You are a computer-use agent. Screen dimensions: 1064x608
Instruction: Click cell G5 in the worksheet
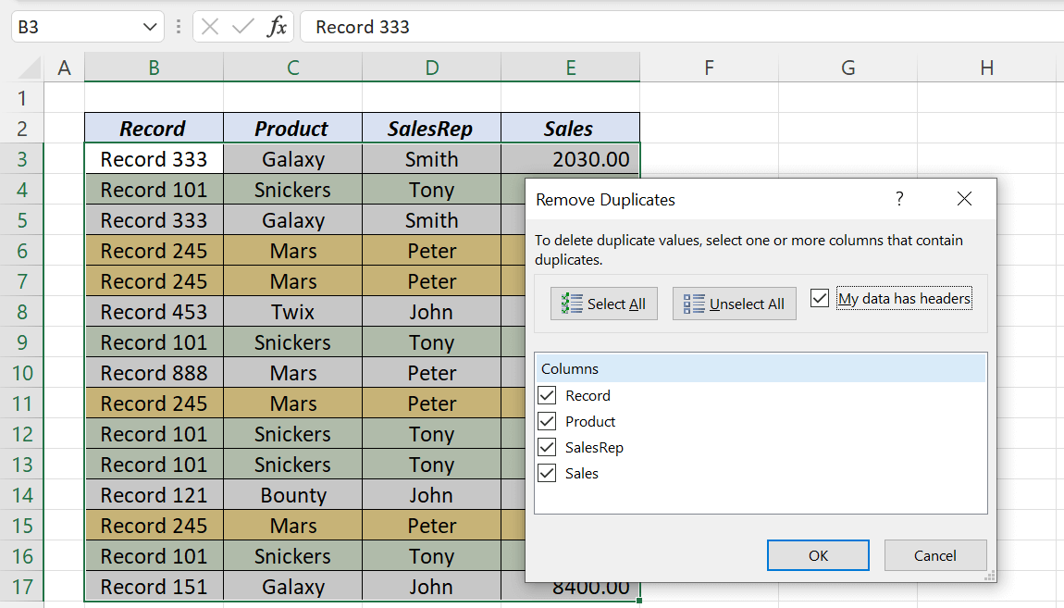pyautogui.click(x=847, y=219)
